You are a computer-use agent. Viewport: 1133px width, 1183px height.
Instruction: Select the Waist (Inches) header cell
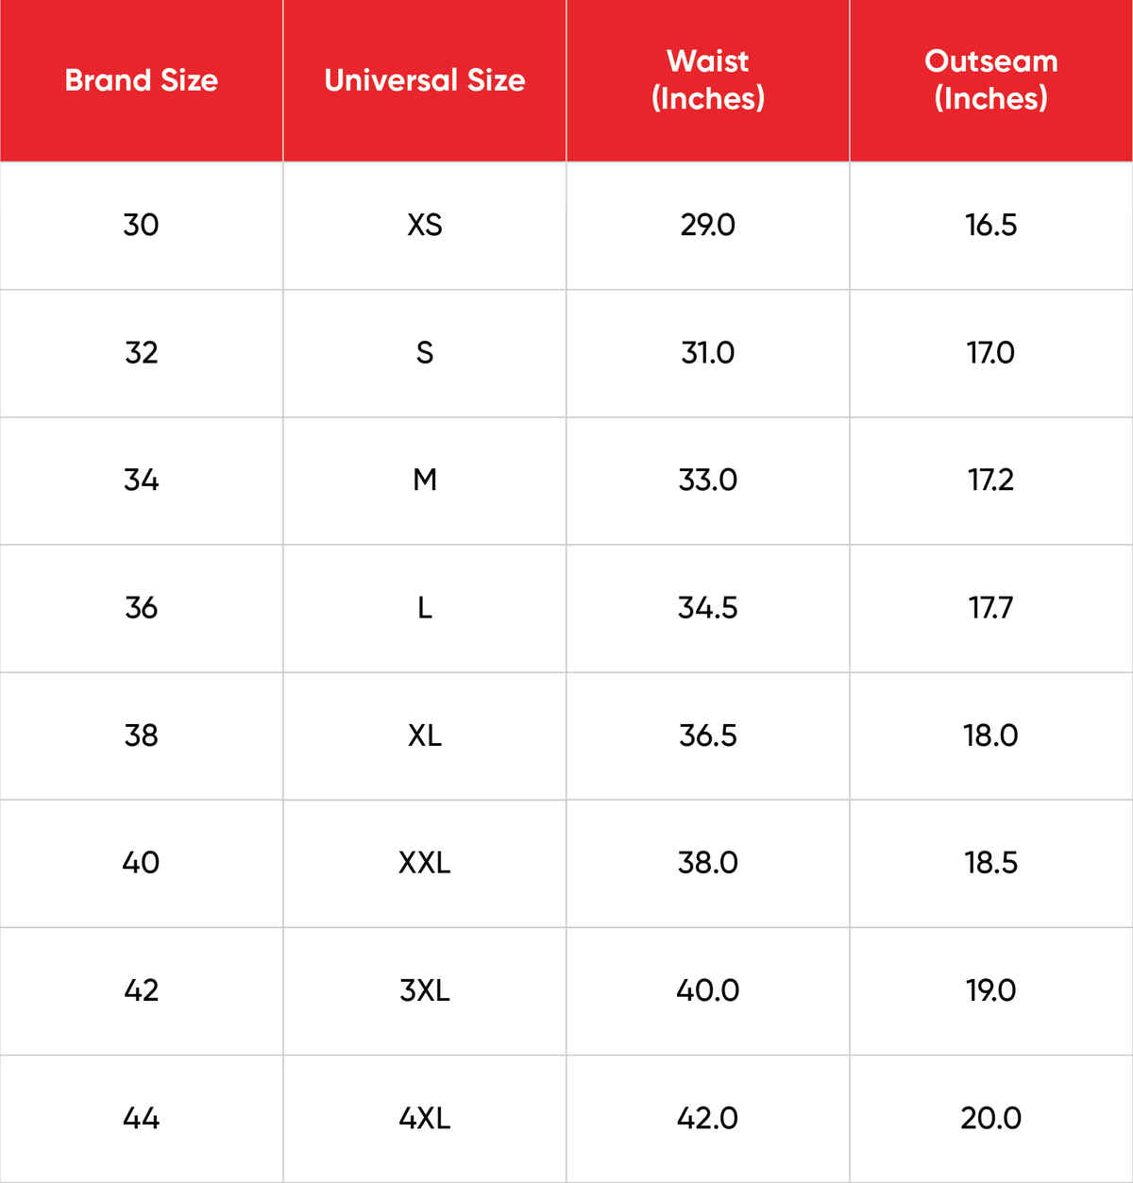(707, 80)
